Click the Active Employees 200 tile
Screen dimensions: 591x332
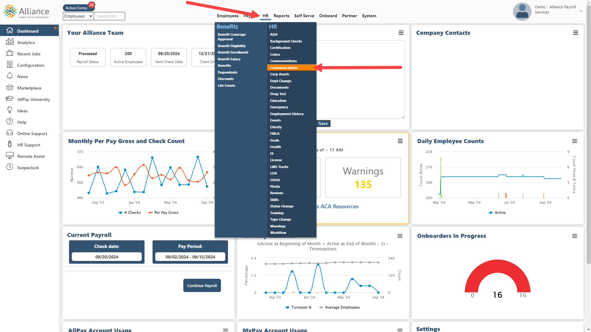point(128,57)
